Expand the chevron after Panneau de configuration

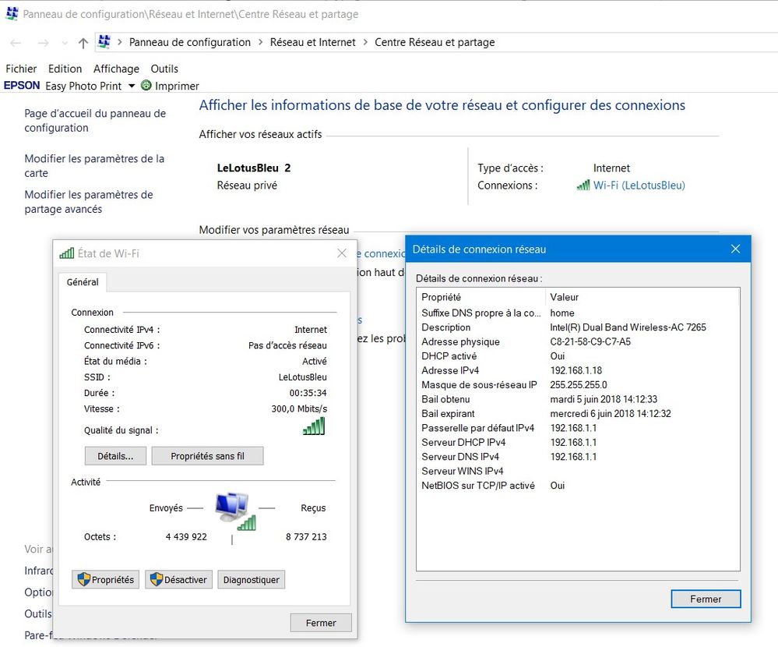[x=260, y=42]
